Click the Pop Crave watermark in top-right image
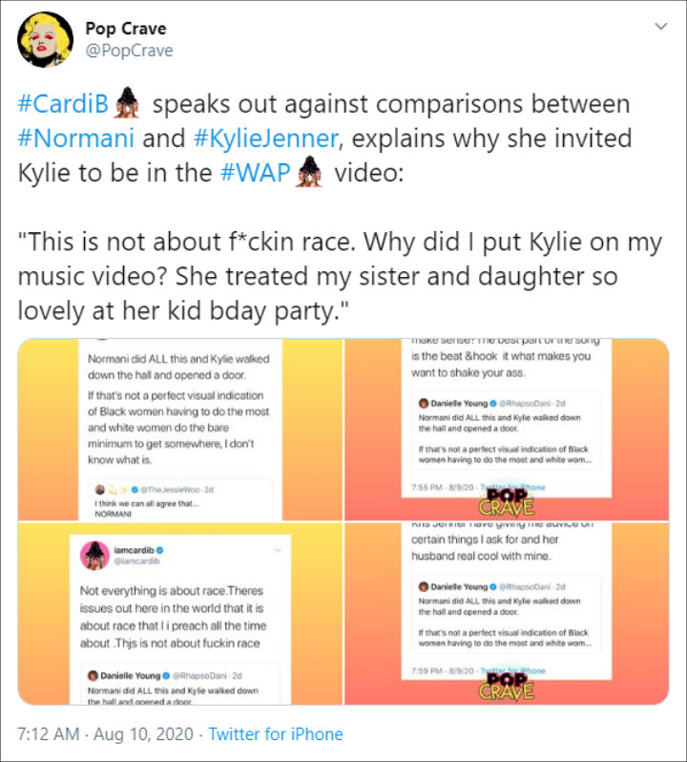This screenshot has width=687, height=762. 507,501
